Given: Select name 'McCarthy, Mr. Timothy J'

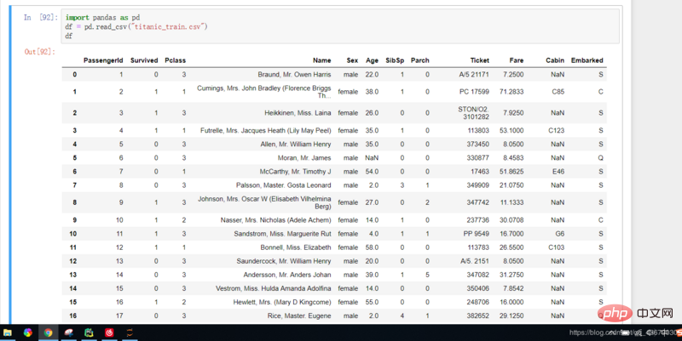Looking at the screenshot, I should (x=295, y=172).
